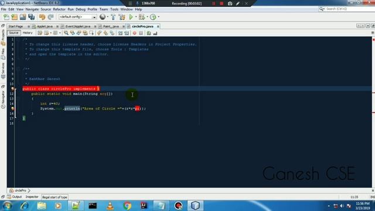Click the New File icon
This screenshot has height=211, width=375.
pos(6,17)
